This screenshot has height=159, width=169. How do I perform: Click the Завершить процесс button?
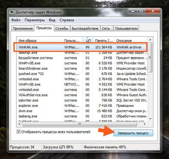[x=133, y=133]
